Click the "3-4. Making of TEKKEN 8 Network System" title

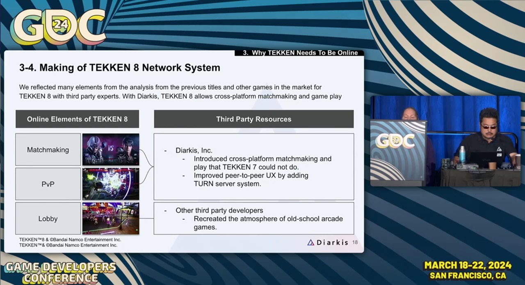(x=120, y=68)
